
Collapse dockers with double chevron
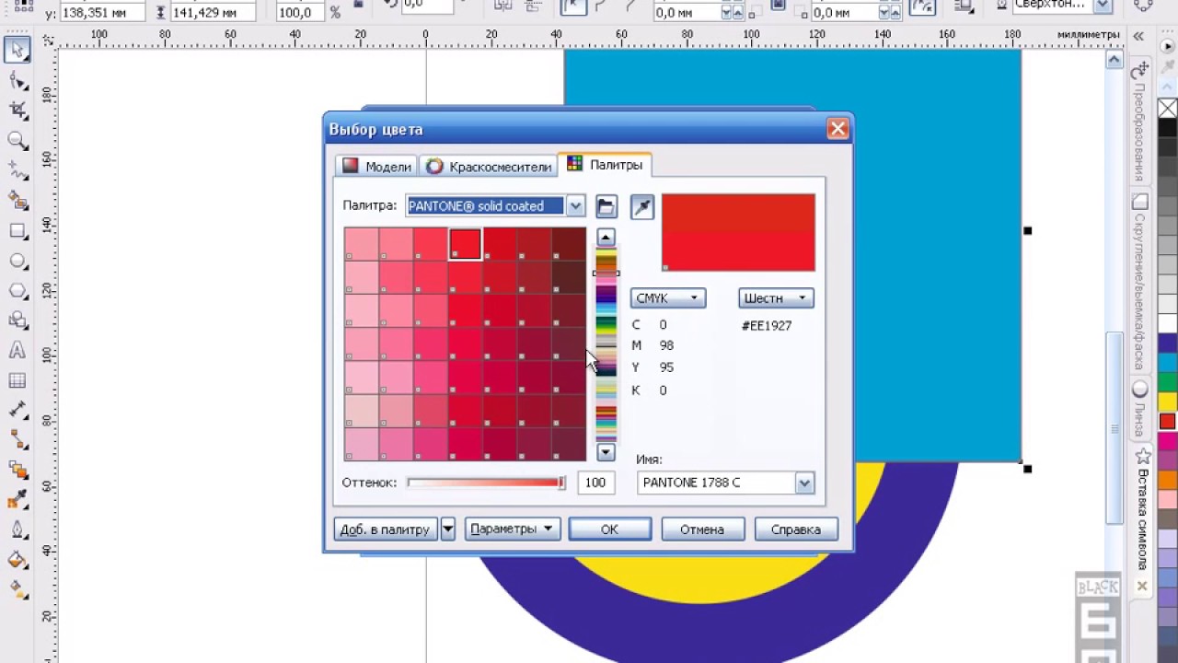coord(1139,37)
